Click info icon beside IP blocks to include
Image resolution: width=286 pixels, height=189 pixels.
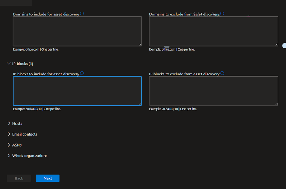[82, 73]
